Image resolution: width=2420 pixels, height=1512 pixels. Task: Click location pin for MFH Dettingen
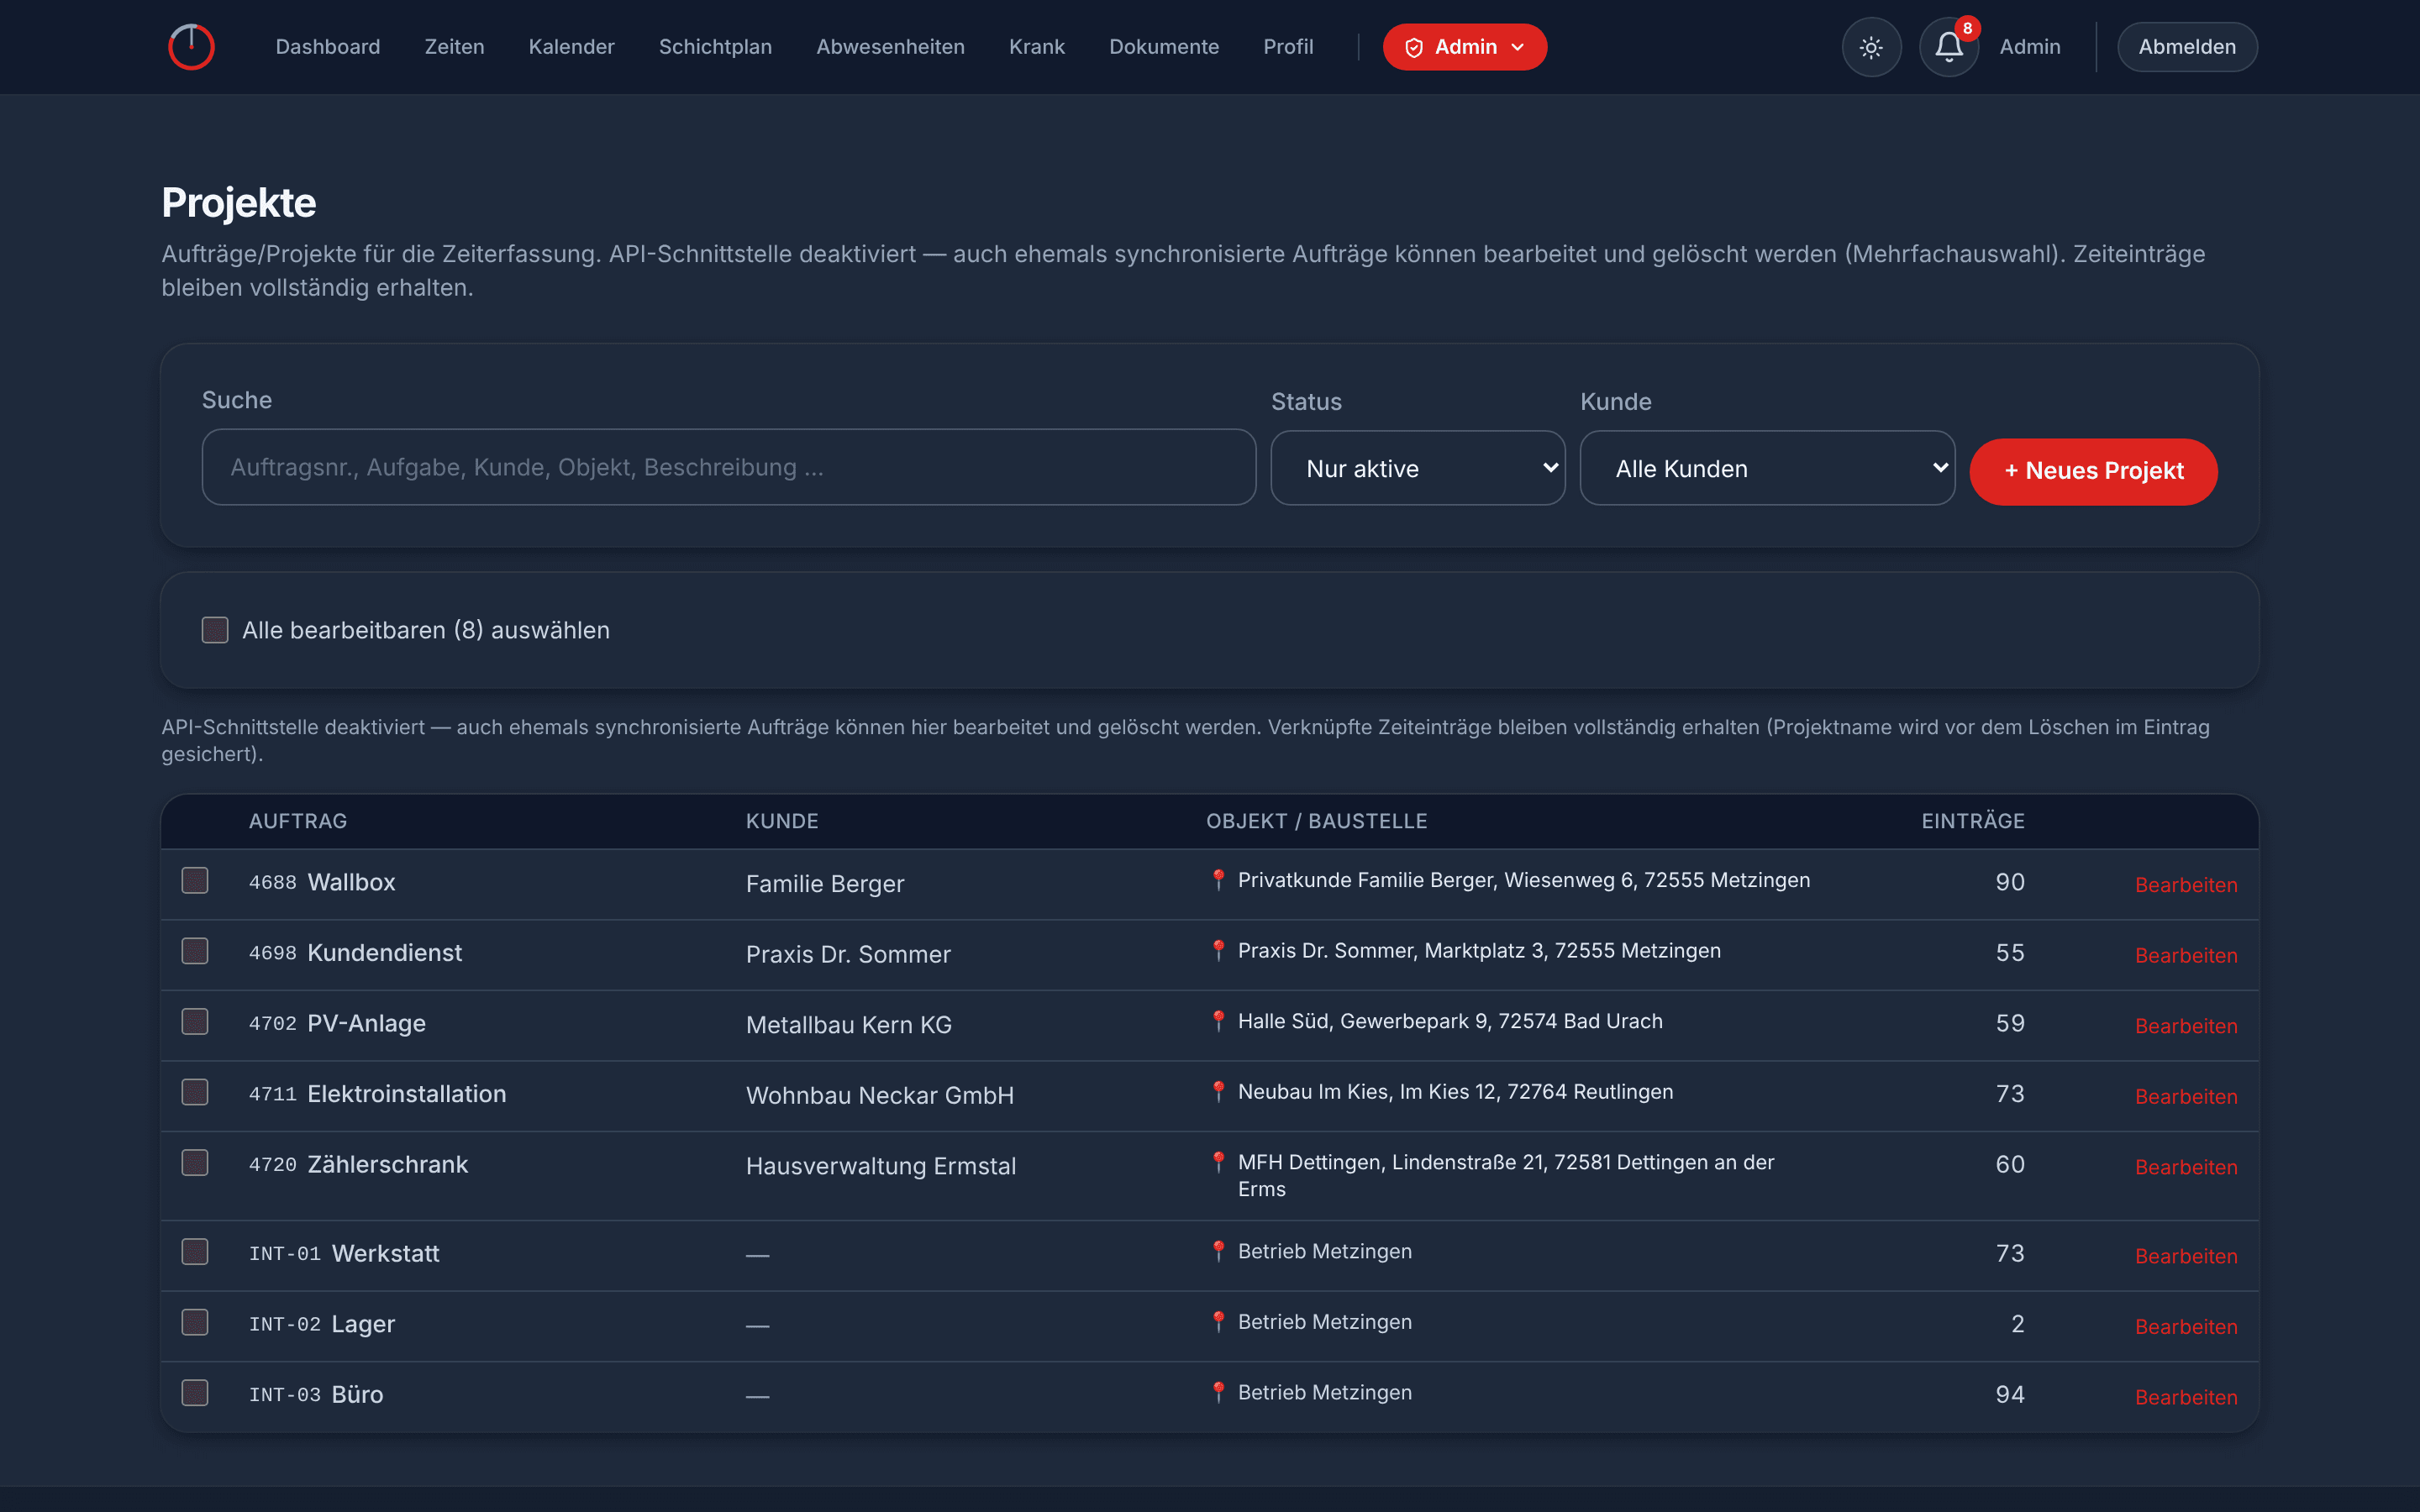point(1218,1162)
